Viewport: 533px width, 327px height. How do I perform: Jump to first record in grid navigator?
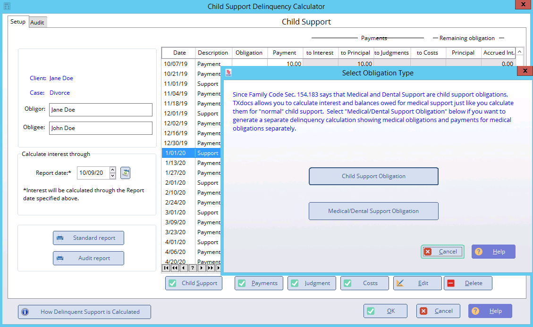pyautogui.click(x=166, y=268)
